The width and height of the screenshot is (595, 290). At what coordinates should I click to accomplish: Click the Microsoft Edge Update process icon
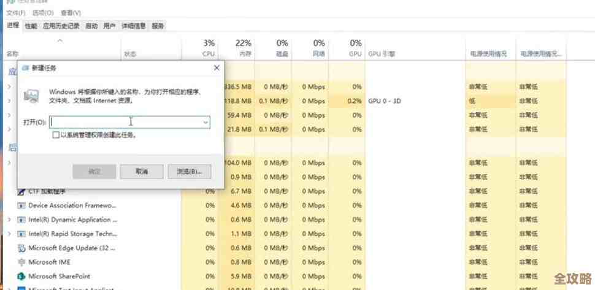pos(21,248)
